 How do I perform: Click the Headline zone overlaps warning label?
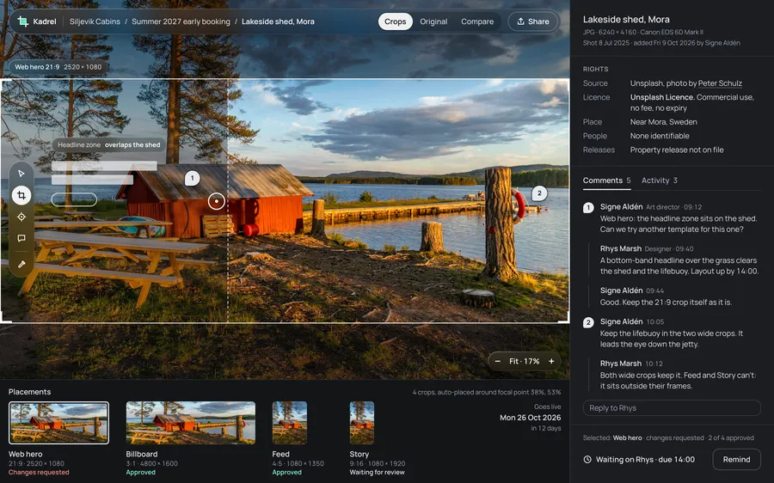(x=109, y=144)
